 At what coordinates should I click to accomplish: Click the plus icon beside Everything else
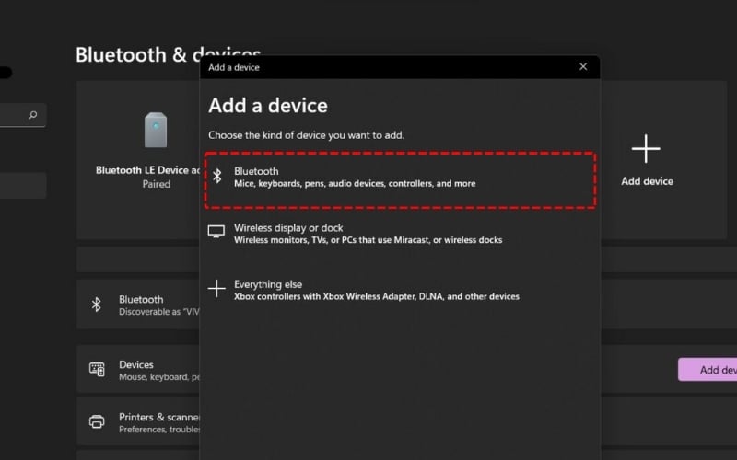(x=216, y=289)
